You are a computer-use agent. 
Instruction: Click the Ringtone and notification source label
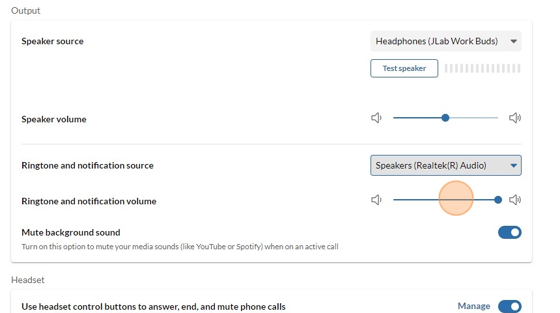click(x=87, y=165)
